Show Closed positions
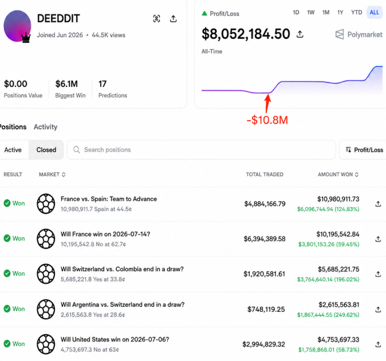 [x=46, y=150]
